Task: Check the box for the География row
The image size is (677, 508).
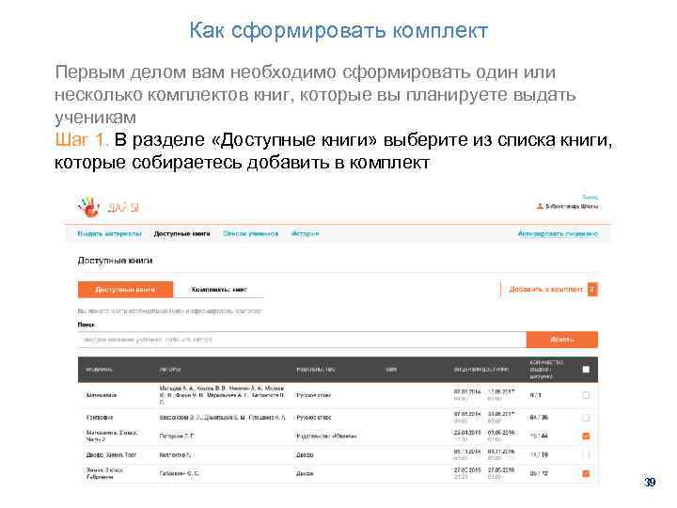Action: [x=586, y=418]
